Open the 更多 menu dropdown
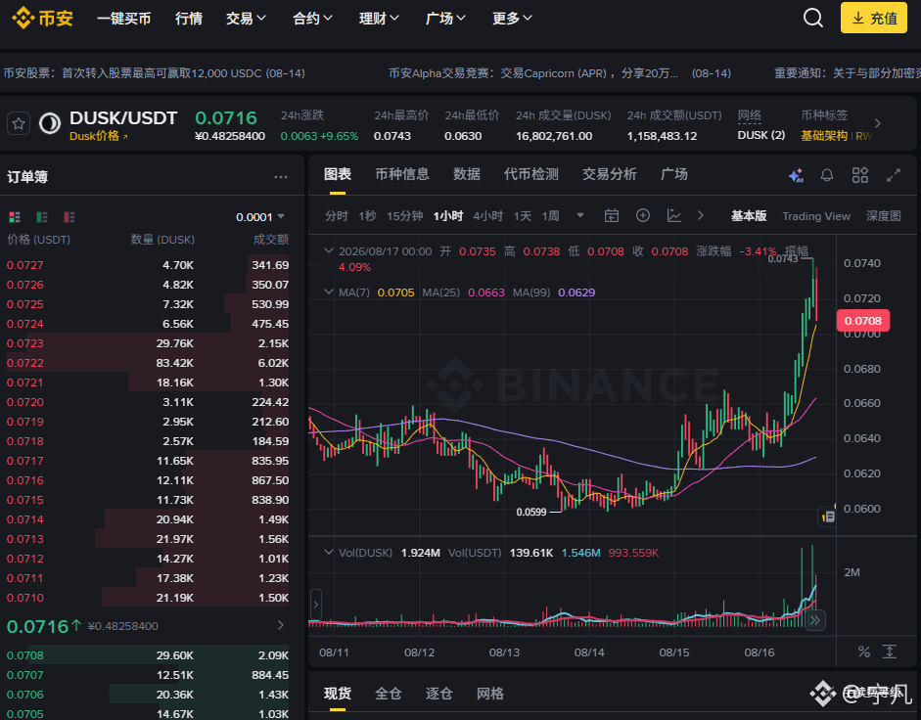 [x=512, y=19]
